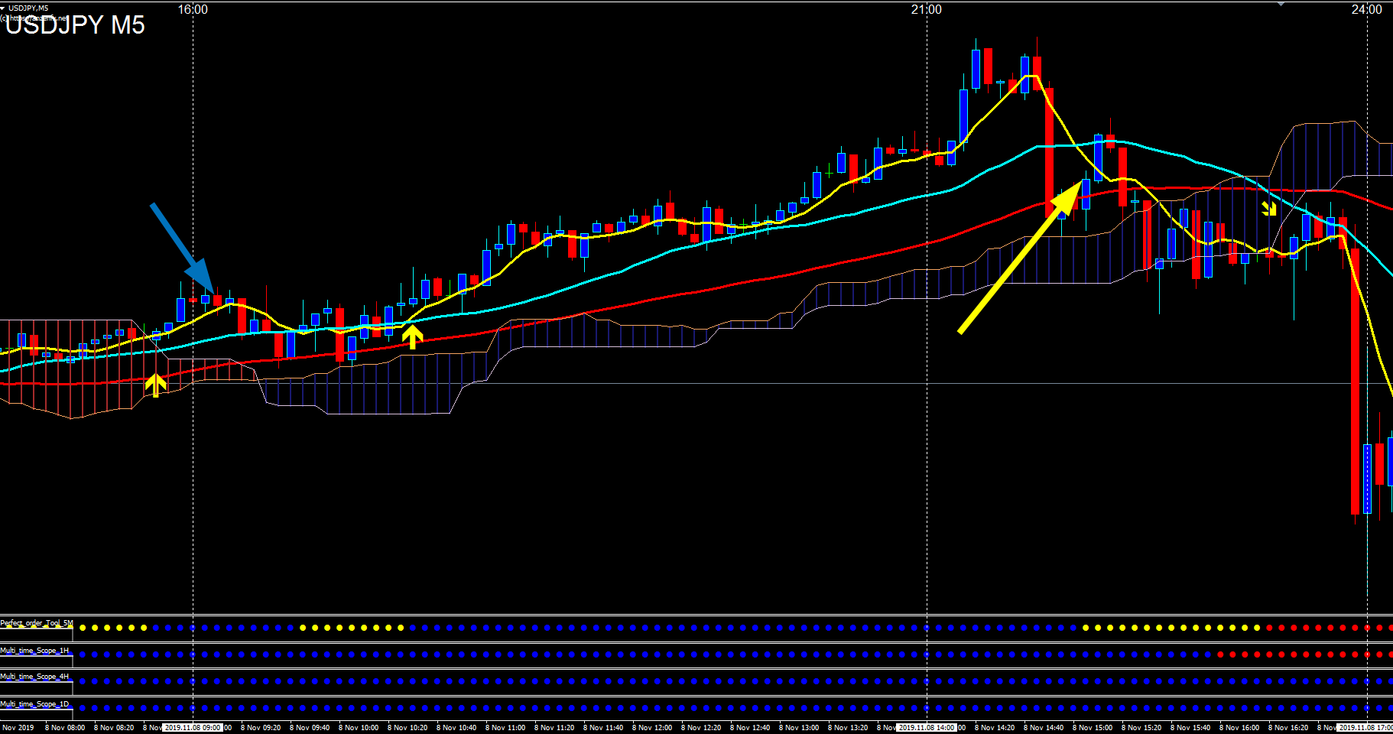Viewport: 1393px width, 734px height.
Task: Click the 8 Nov 09:20 time label
Action: click(x=261, y=728)
